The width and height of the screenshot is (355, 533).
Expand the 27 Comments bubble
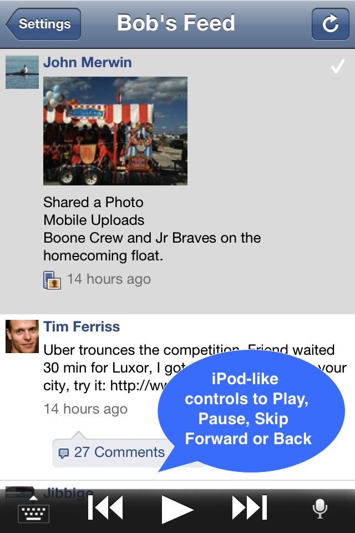point(112,452)
